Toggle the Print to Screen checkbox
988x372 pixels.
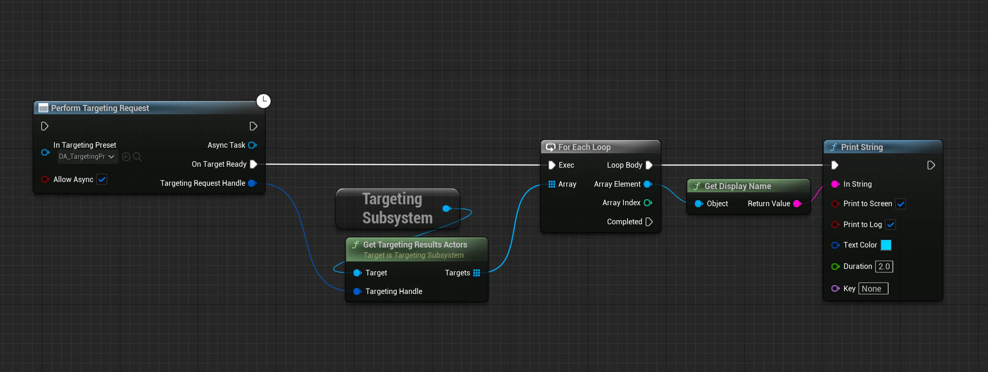pos(901,203)
